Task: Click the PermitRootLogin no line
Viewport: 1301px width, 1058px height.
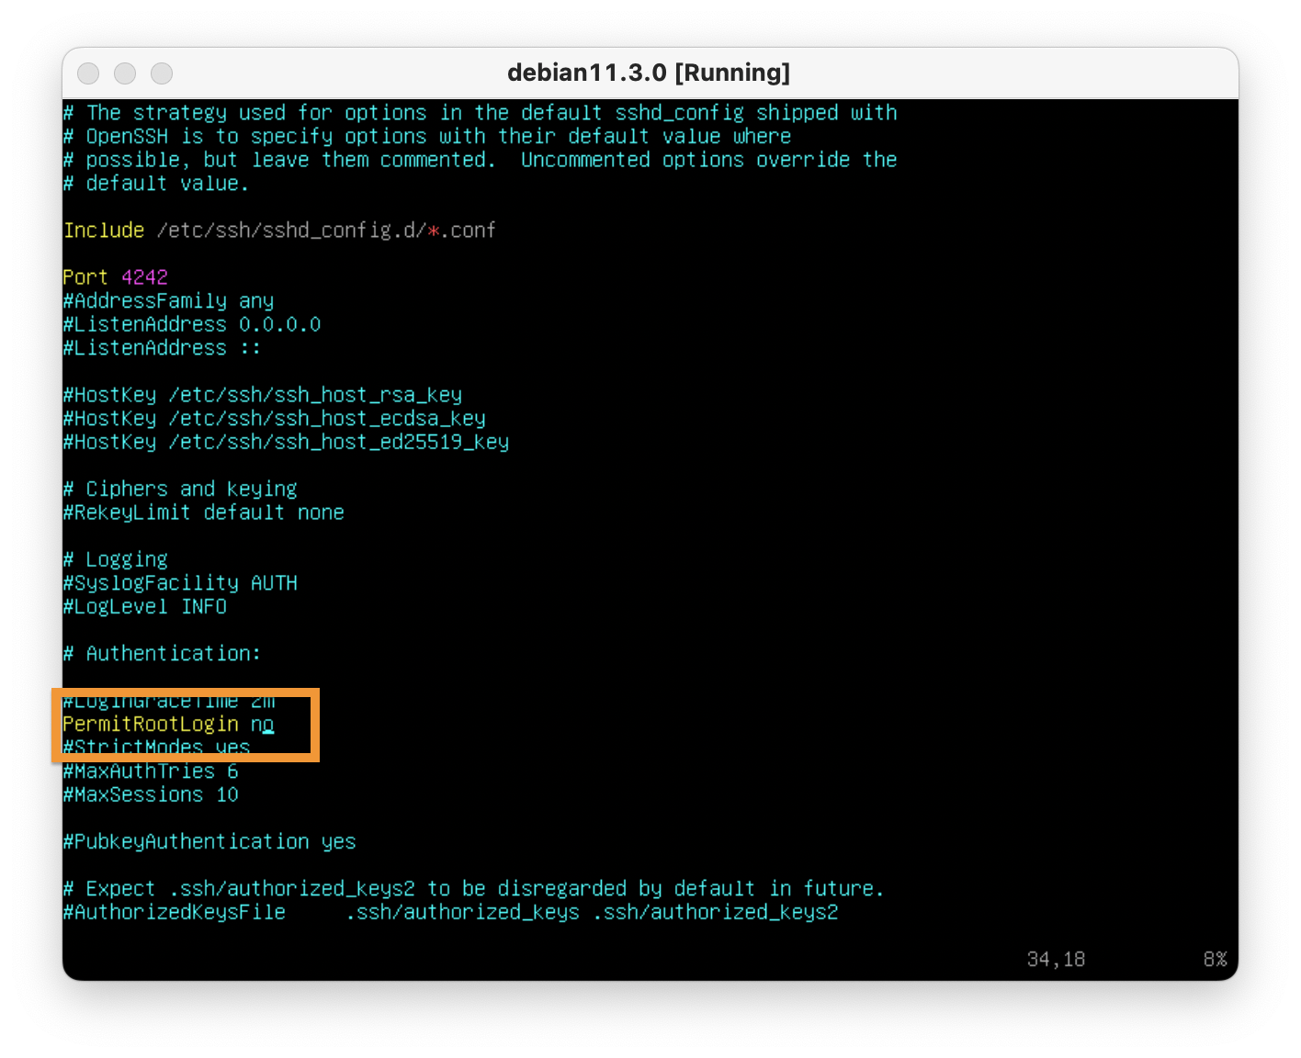Action: click(168, 725)
